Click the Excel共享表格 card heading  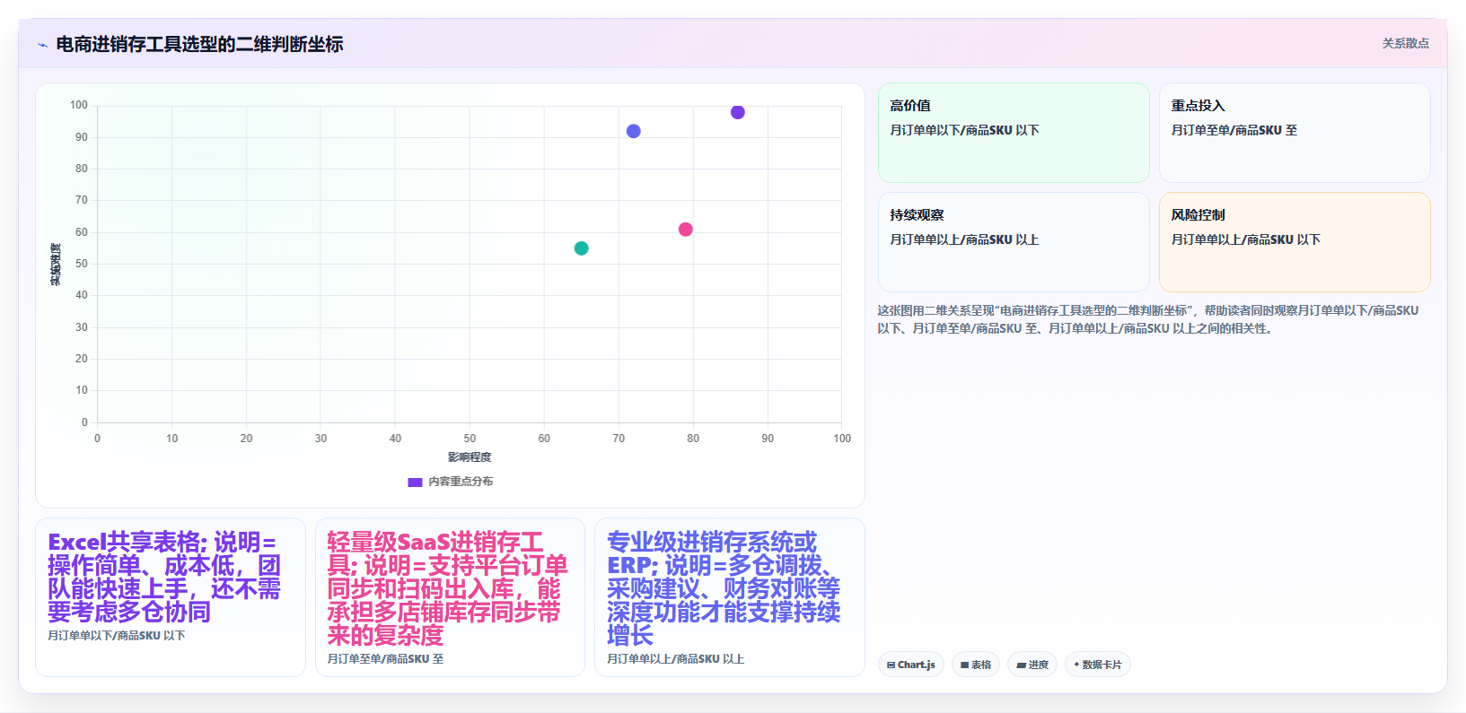point(164,577)
